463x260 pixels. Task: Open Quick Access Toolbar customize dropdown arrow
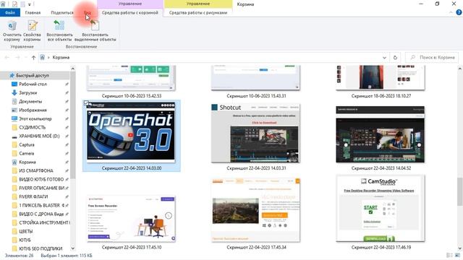pyautogui.click(x=30, y=4)
